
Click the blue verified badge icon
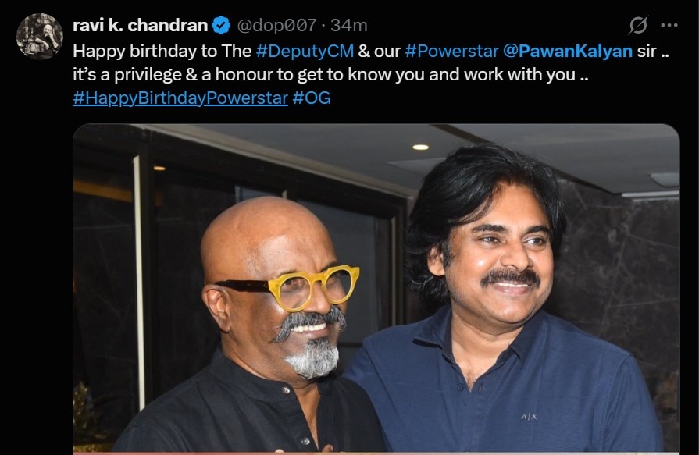[x=221, y=26]
